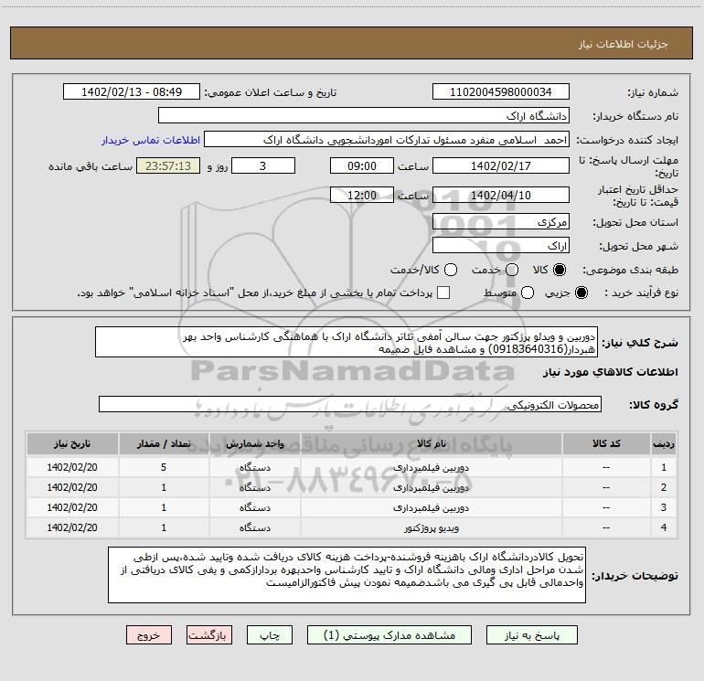The height and width of the screenshot is (681, 704).
Task: Click the delivery city field اراک
Action: click(x=501, y=246)
